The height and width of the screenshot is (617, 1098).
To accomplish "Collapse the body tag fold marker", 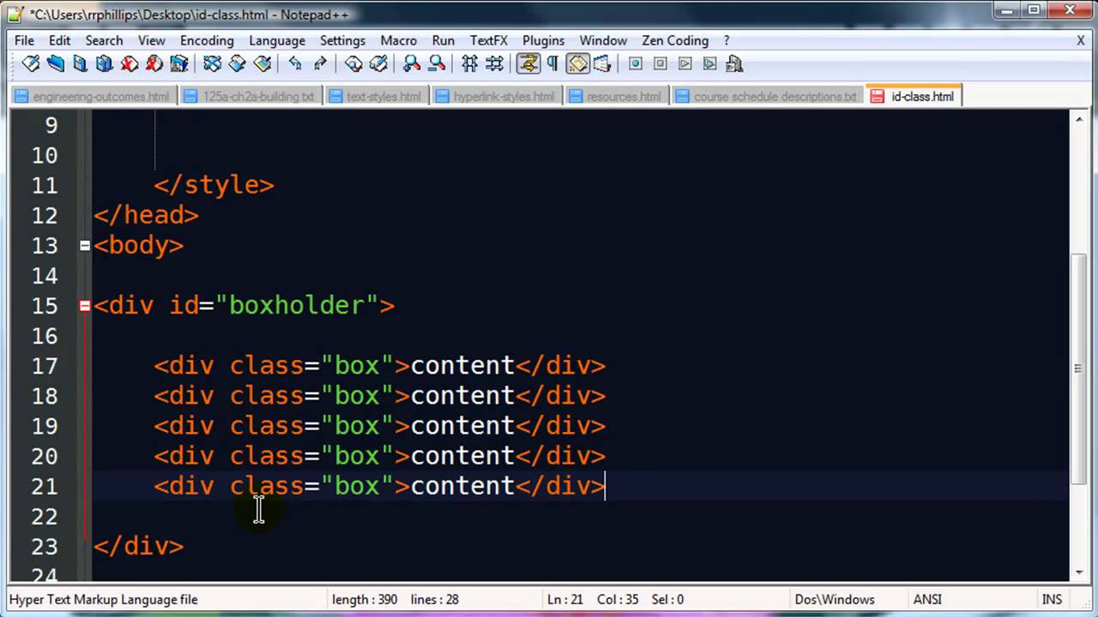I will (x=85, y=245).
